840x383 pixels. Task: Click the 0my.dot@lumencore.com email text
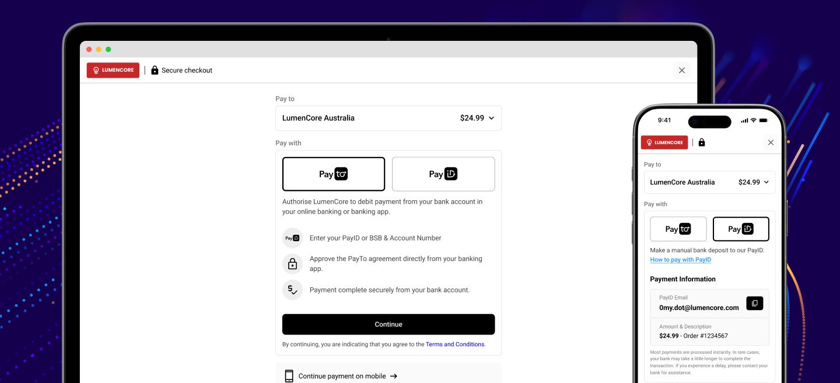coord(699,308)
